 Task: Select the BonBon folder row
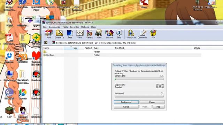[122, 55]
